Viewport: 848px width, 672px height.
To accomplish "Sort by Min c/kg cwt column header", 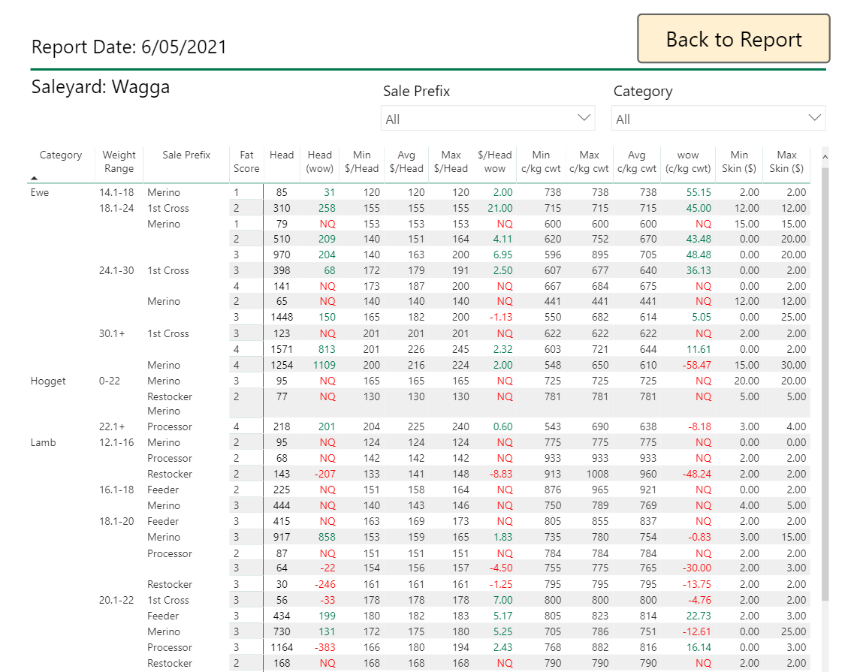I will 541,161.
